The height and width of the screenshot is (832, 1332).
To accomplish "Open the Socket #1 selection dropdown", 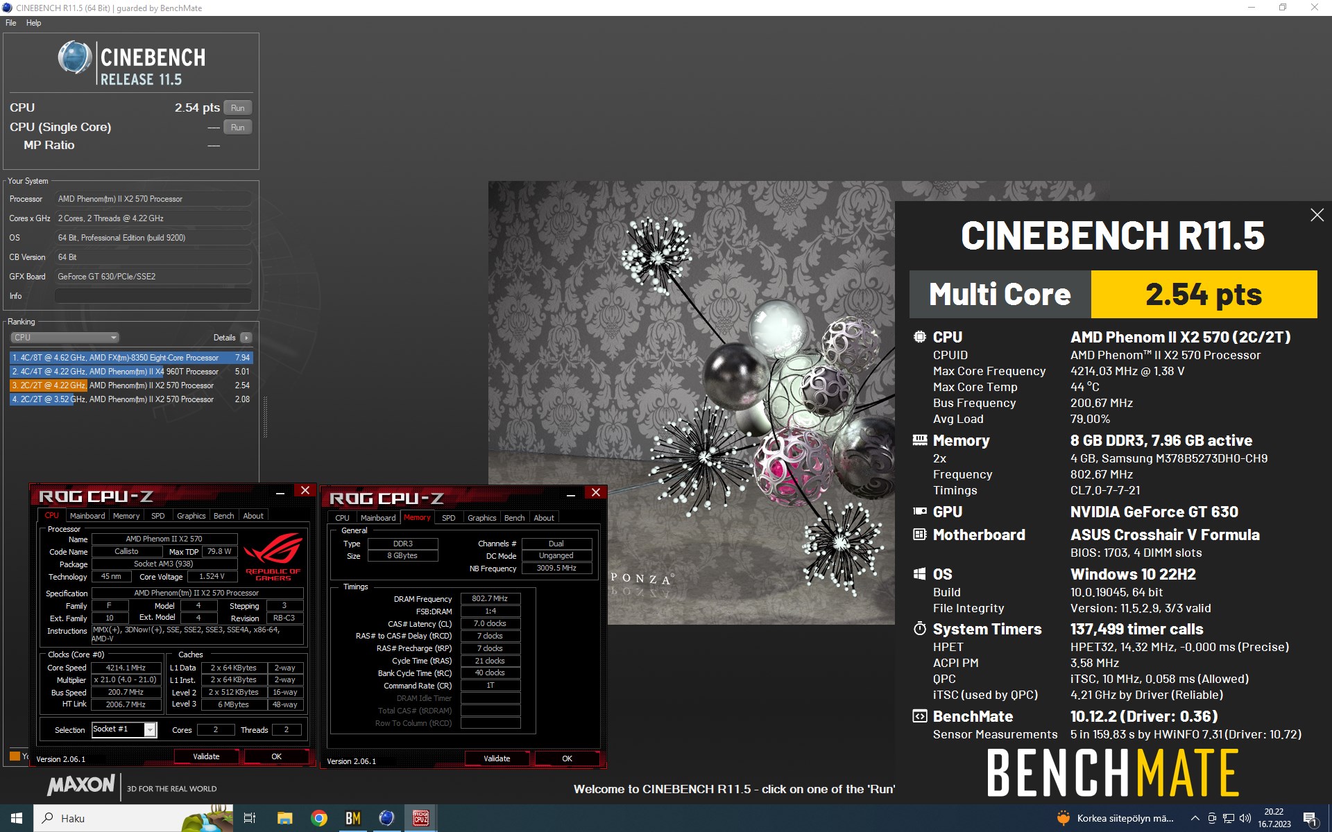I will 125,729.
